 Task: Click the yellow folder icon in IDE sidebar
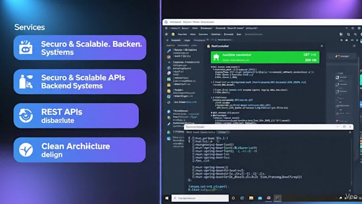[169, 85]
